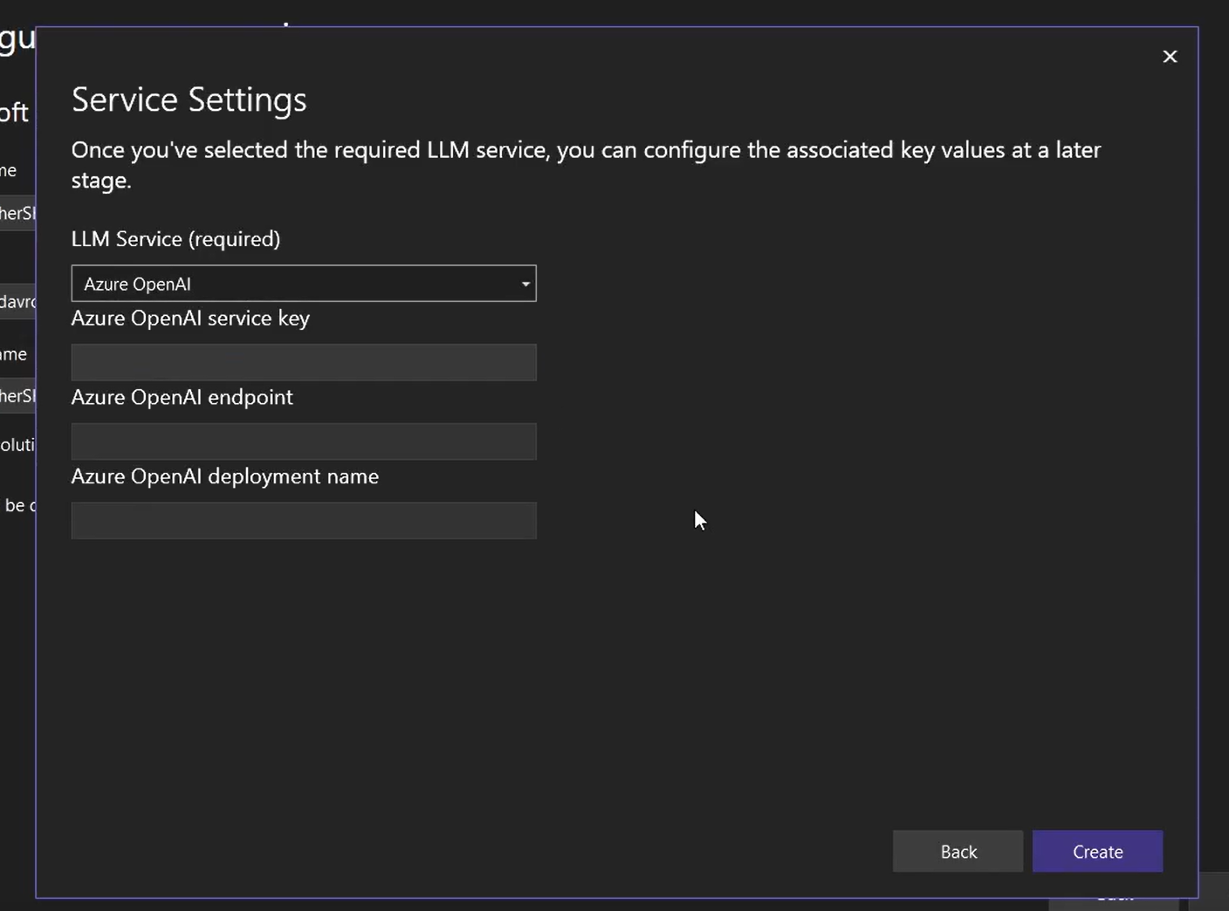Viewport: 1229px width, 911px height.
Task: Focus the Azure OpenAI service key field
Action: pyautogui.click(x=303, y=362)
